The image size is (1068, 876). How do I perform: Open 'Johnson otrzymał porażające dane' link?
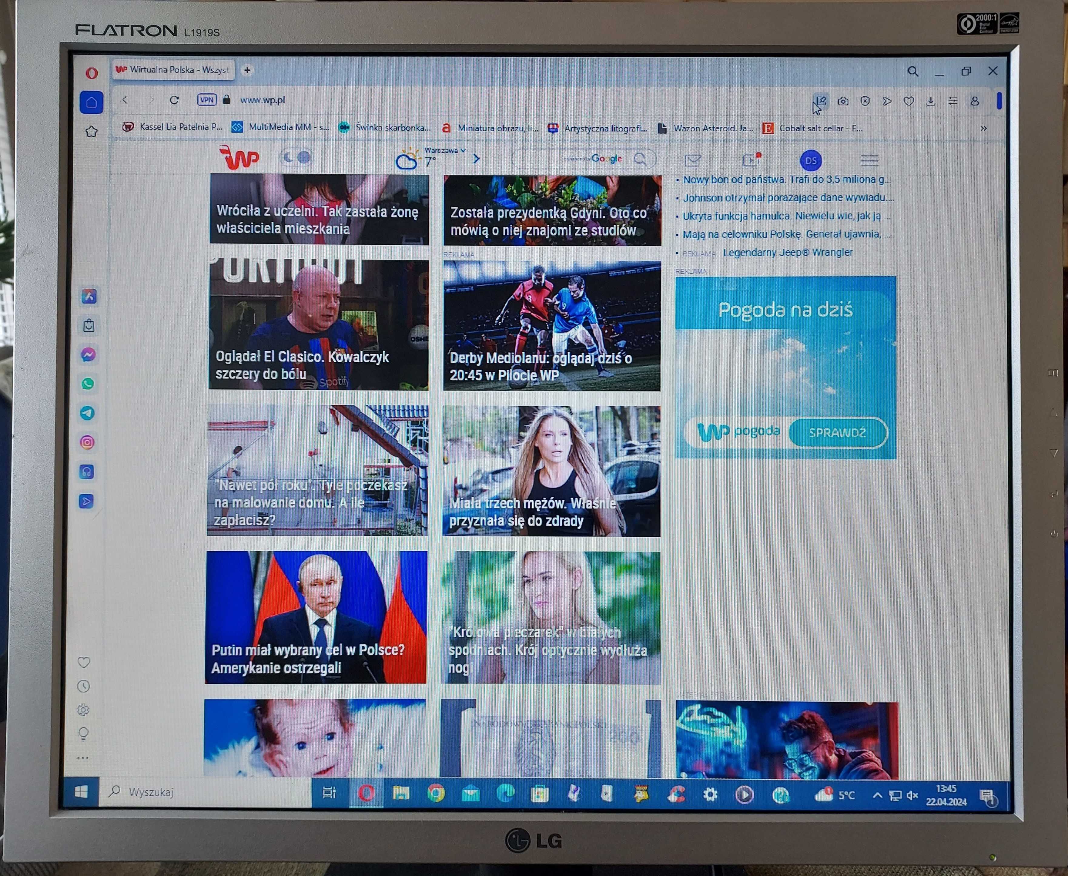pyautogui.click(x=788, y=197)
